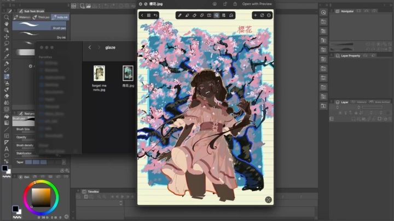This screenshot has width=394, height=221.
Task: Pick the Eyedropper tool
Action: coord(6,56)
